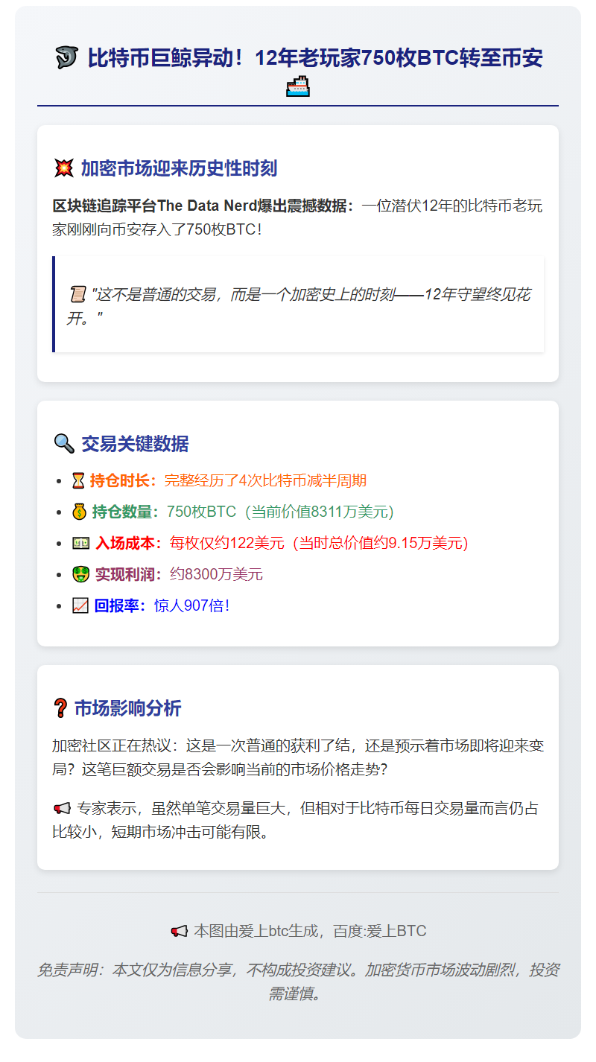Click the explosion icon beside 加密市场迎来历史性时刻
The height and width of the screenshot is (1062, 596).
click(64, 168)
